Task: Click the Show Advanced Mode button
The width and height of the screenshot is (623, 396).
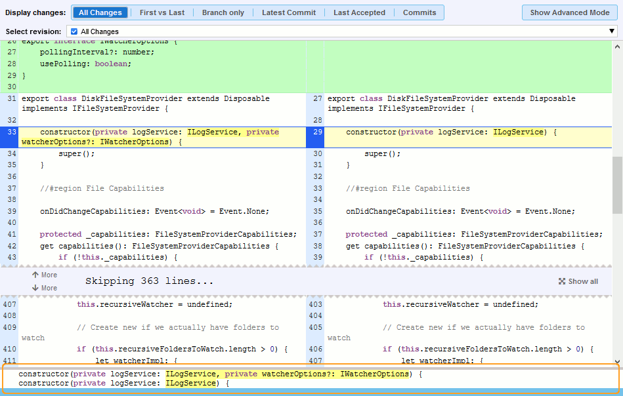Action: click(569, 12)
